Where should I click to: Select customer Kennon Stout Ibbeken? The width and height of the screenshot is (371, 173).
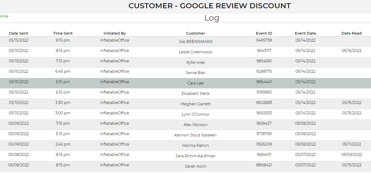pyautogui.click(x=195, y=135)
